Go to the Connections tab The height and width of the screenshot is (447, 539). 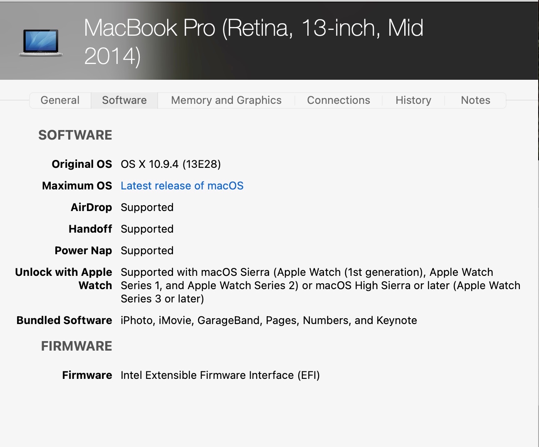339,100
